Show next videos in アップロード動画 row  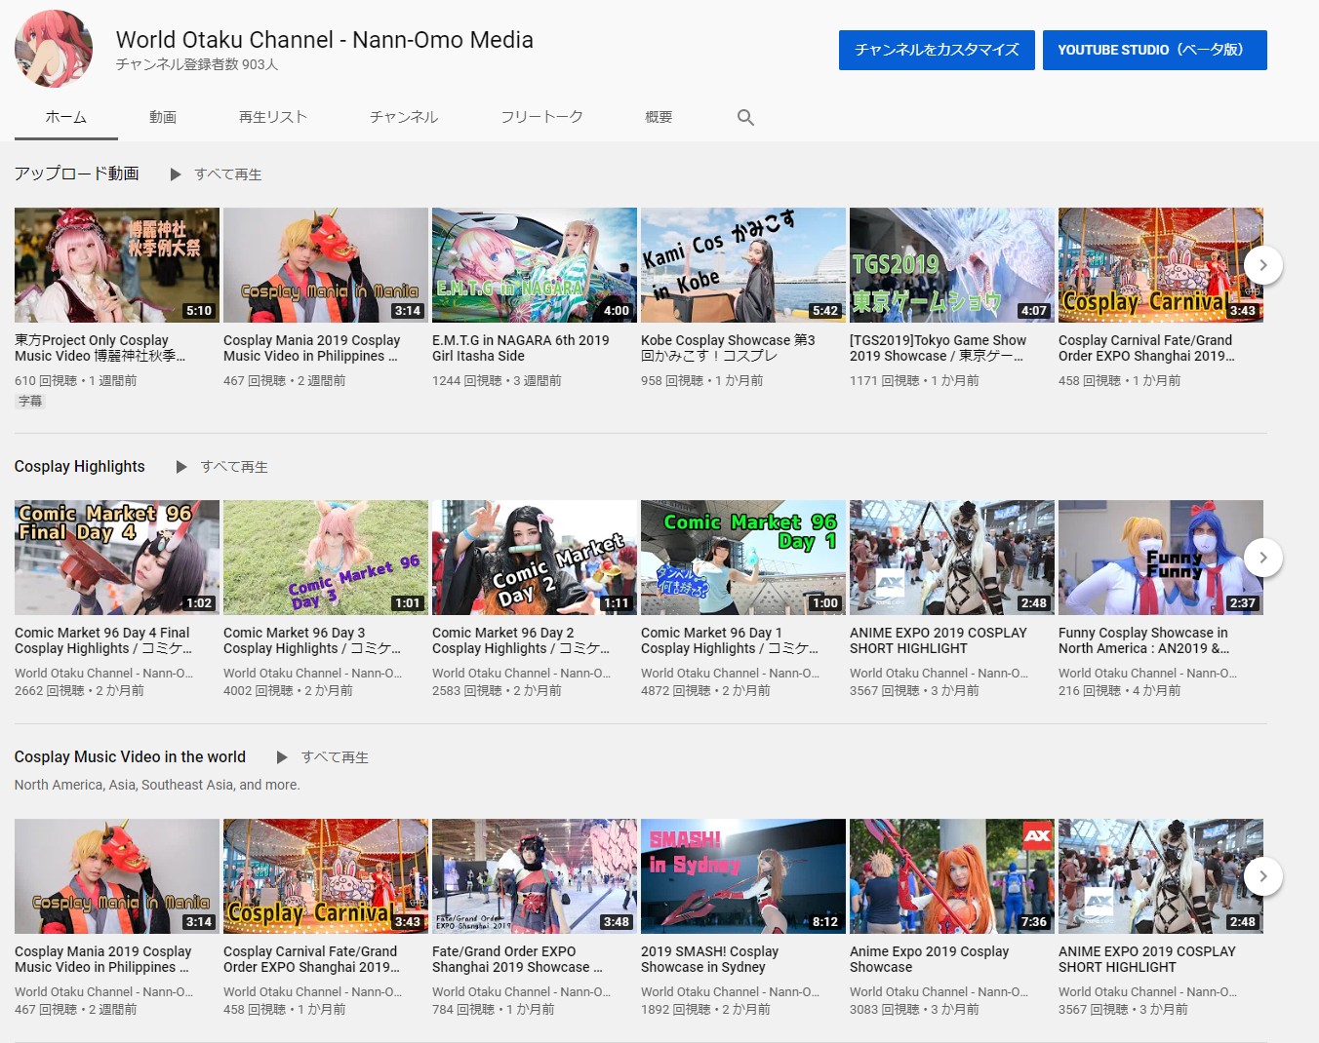(1263, 265)
